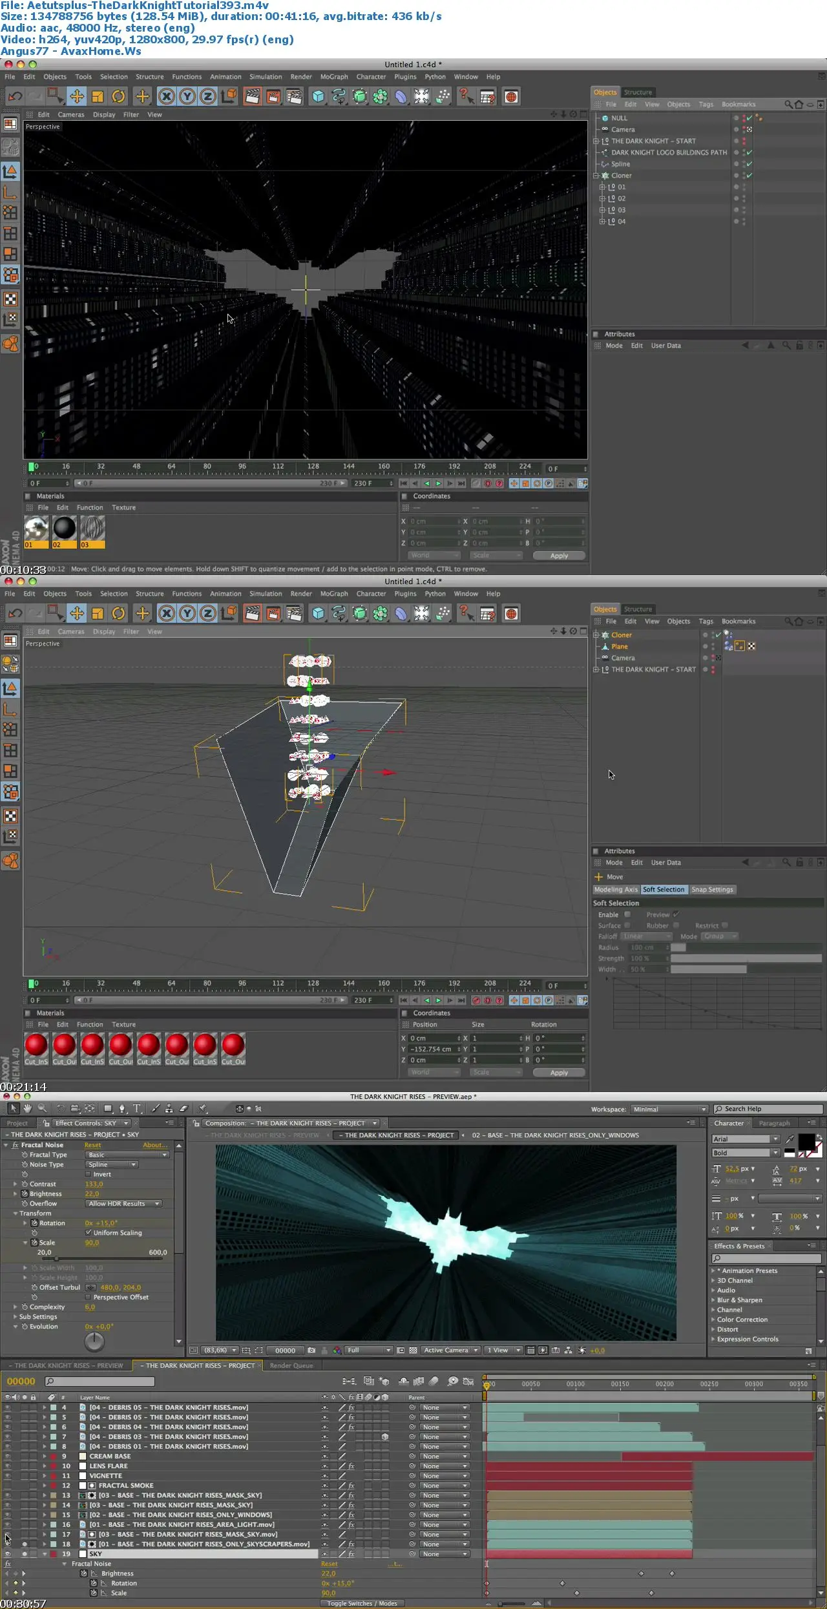The height and width of the screenshot is (1609, 827).
Task: Click the X-axis lock in the C4D window listing Spline
Action: (x=167, y=96)
